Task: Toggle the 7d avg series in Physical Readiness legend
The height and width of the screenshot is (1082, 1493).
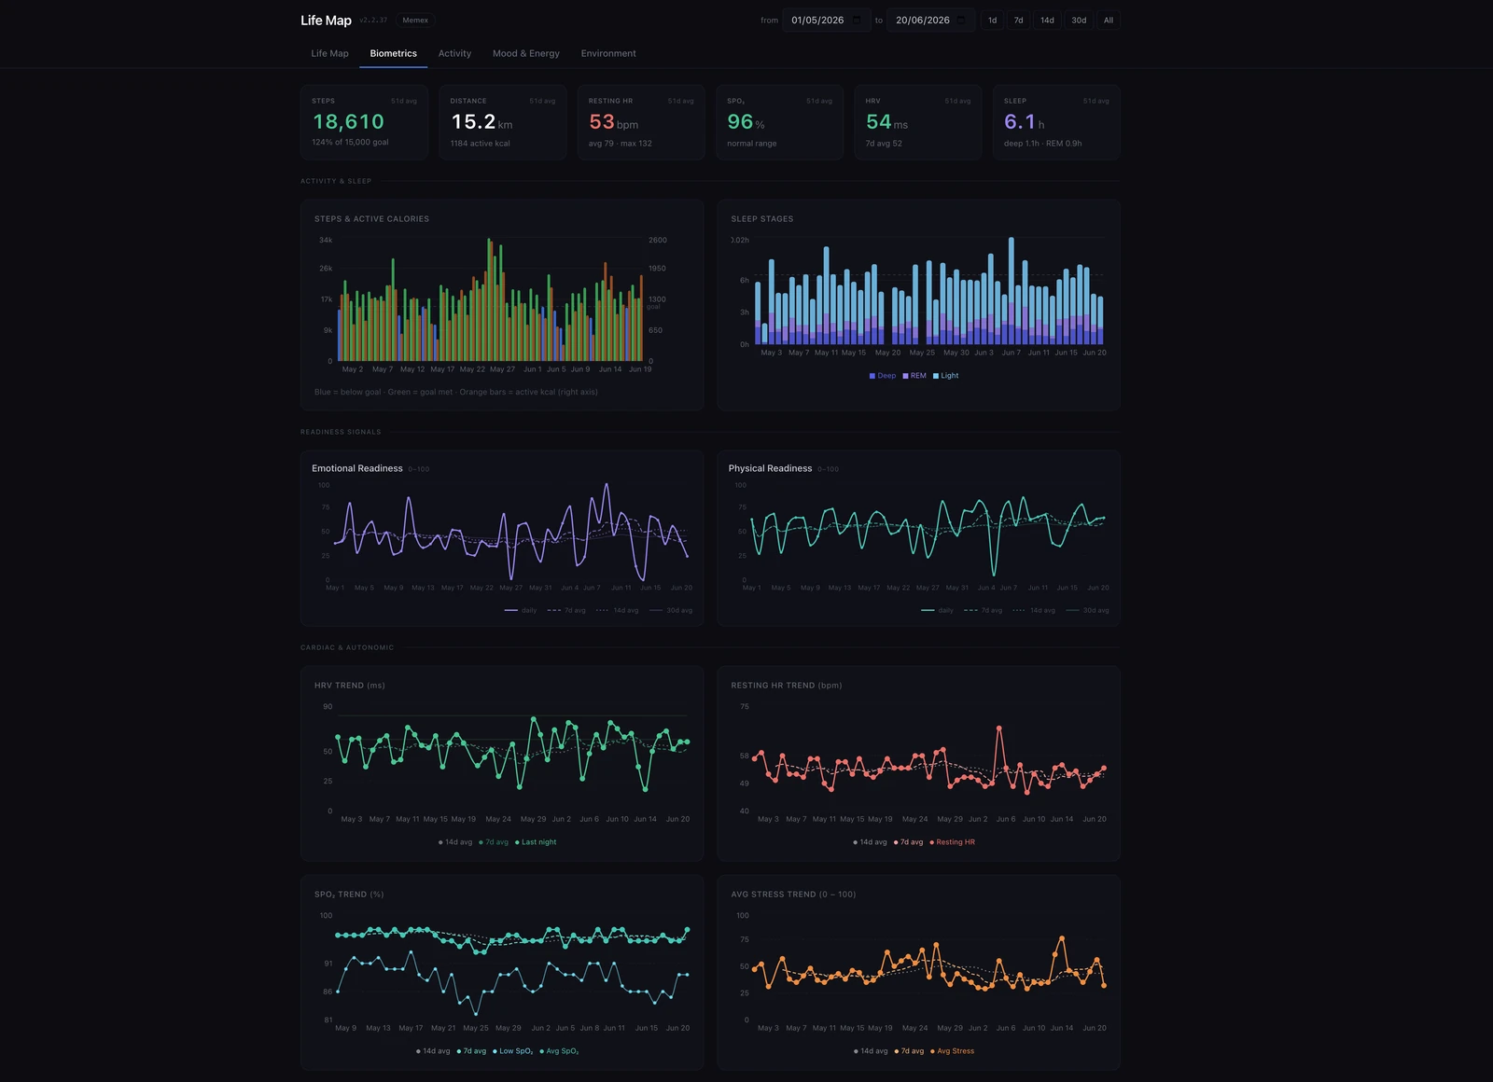Action: (x=983, y=610)
